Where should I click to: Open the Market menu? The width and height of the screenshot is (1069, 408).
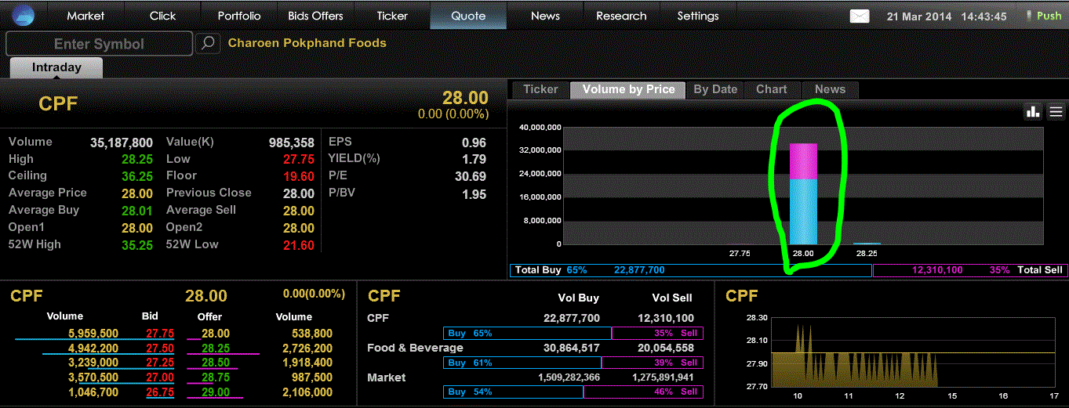tap(85, 16)
